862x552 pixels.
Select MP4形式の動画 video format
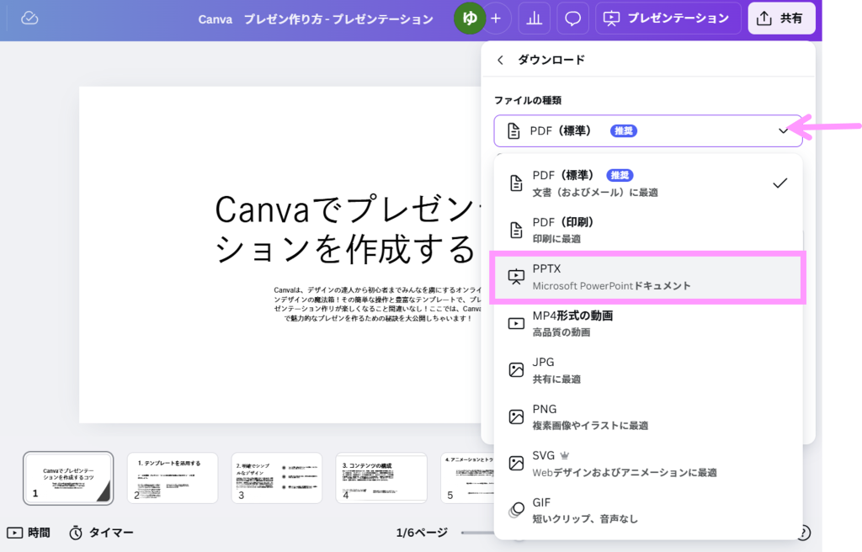(x=647, y=323)
